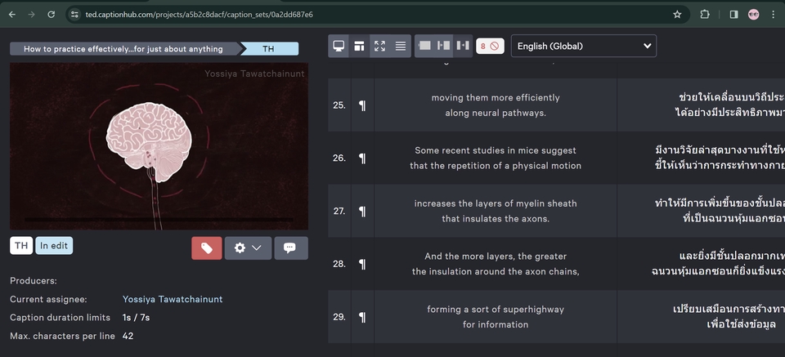The width and height of the screenshot is (785, 357).
Task: Select caption number 28
Action: coord(339,264)
